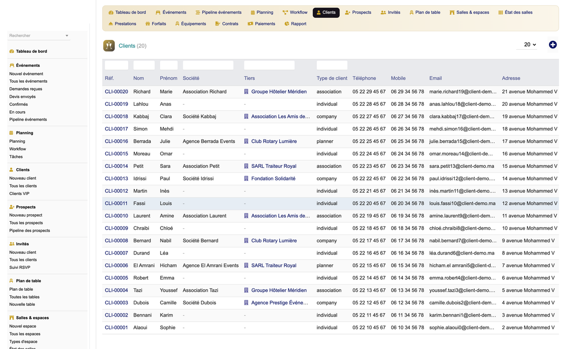Click Nouvel événement in sidebar

(x=26, y=74)
